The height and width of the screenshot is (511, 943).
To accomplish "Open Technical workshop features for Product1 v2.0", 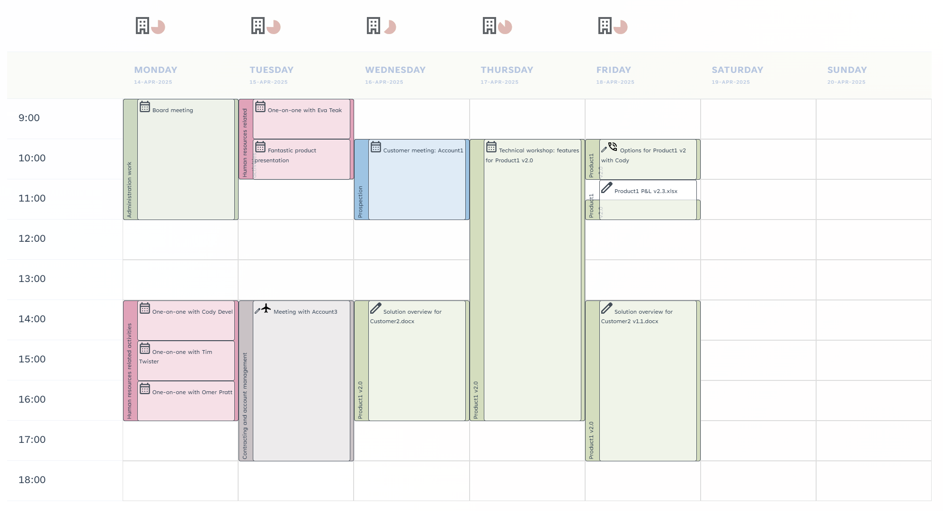I will pos(533,280).
